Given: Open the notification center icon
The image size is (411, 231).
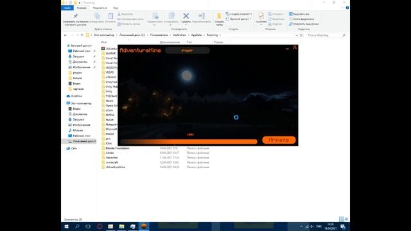Looking at the screenshot, I should 343,227.
